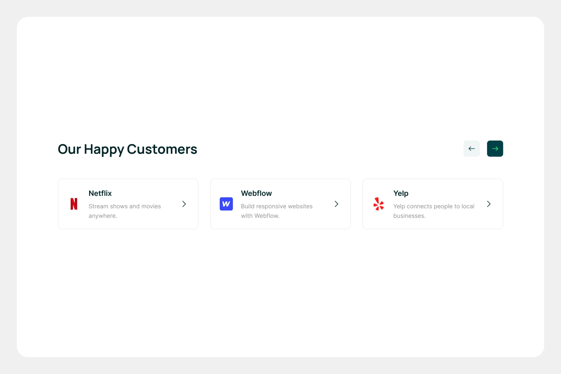The width and height of the screenshot is (561, 374).
Task: Advance to the next customers slide
Action: [495, 149]
